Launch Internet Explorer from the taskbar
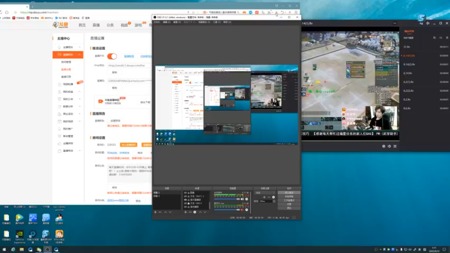 13,250
